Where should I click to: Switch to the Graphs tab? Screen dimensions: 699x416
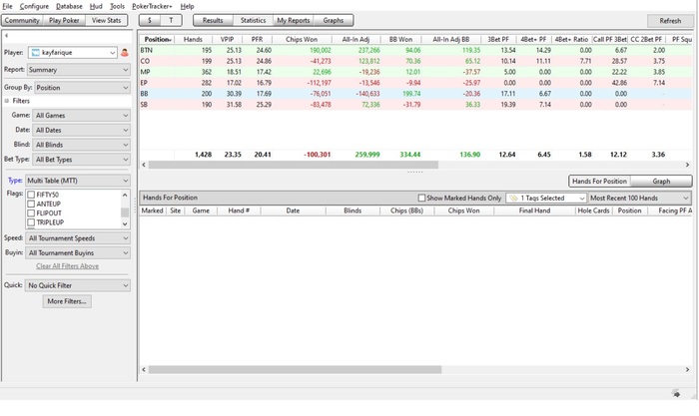333,21
